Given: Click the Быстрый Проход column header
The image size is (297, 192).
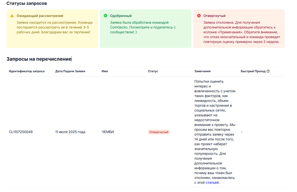Looking at the screenshot, I should pyautogui.click(x=253, y=71).
